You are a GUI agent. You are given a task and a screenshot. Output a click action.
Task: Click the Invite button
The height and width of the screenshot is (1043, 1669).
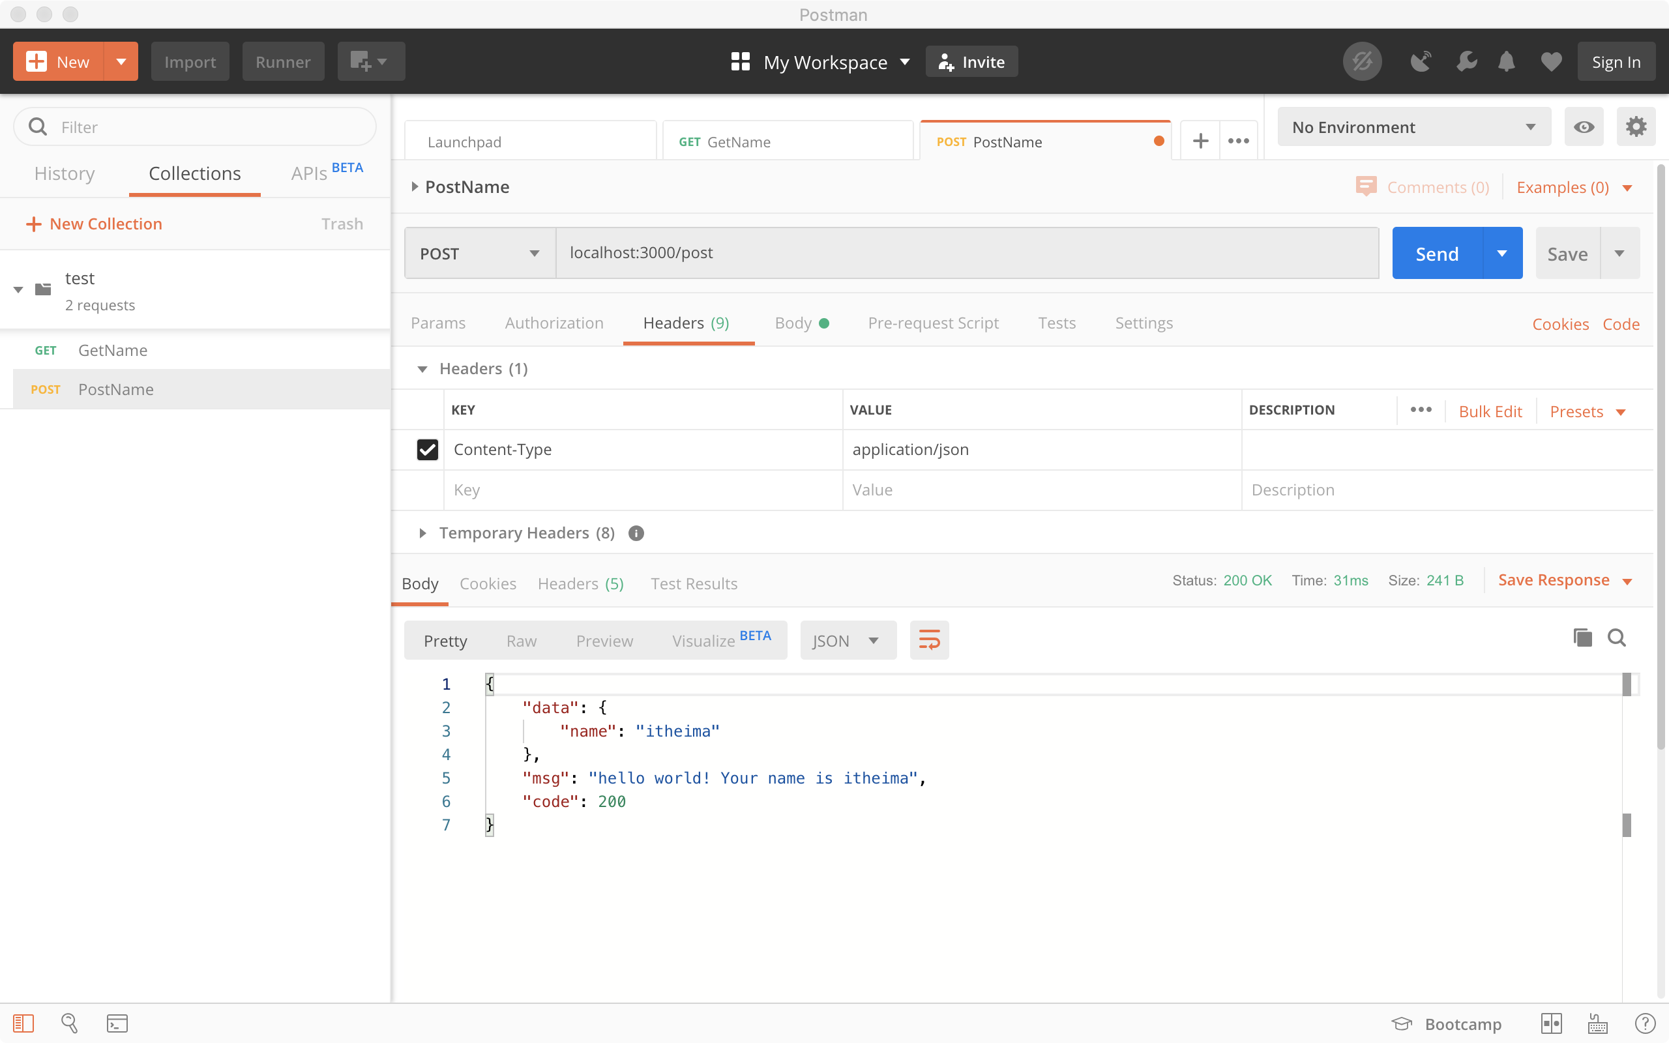point(971,61)
